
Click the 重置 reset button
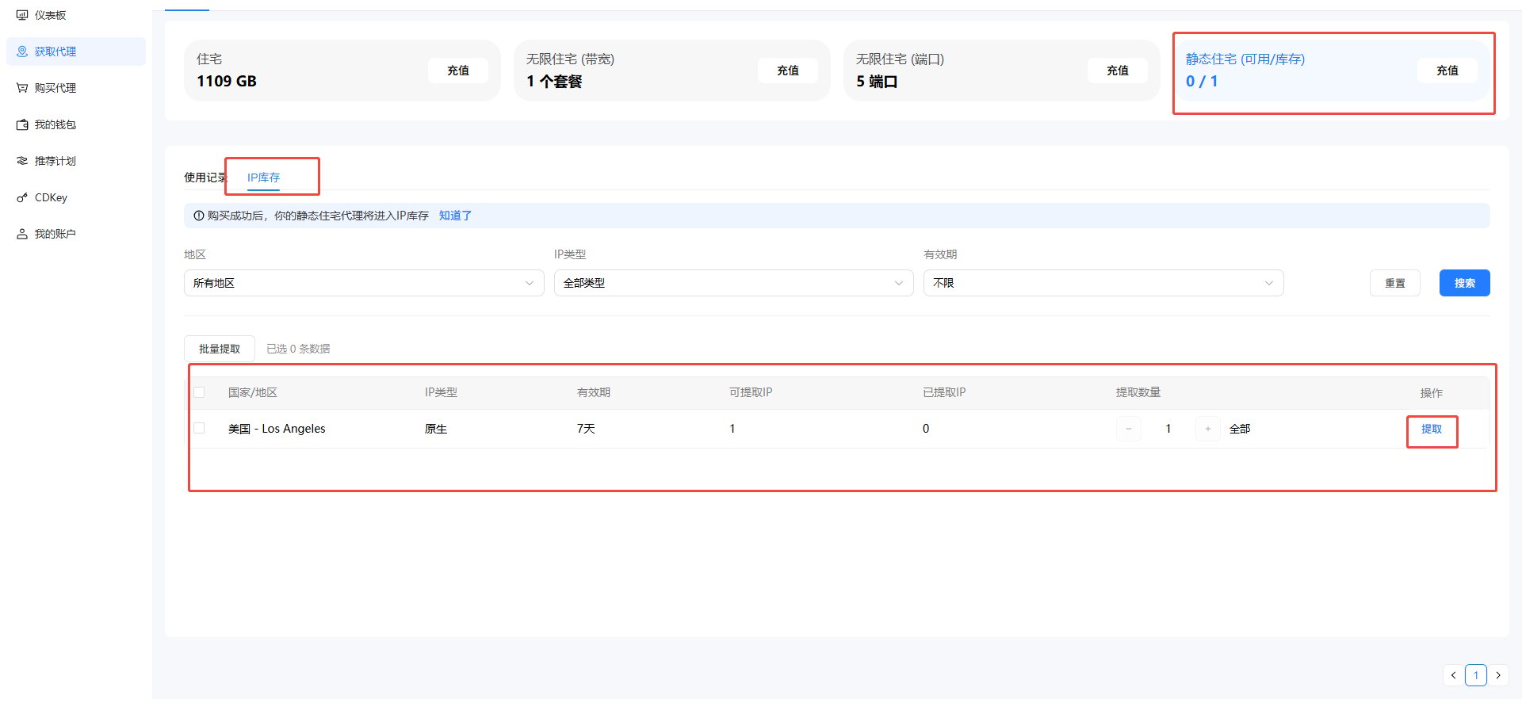(x=1395, y=283)
